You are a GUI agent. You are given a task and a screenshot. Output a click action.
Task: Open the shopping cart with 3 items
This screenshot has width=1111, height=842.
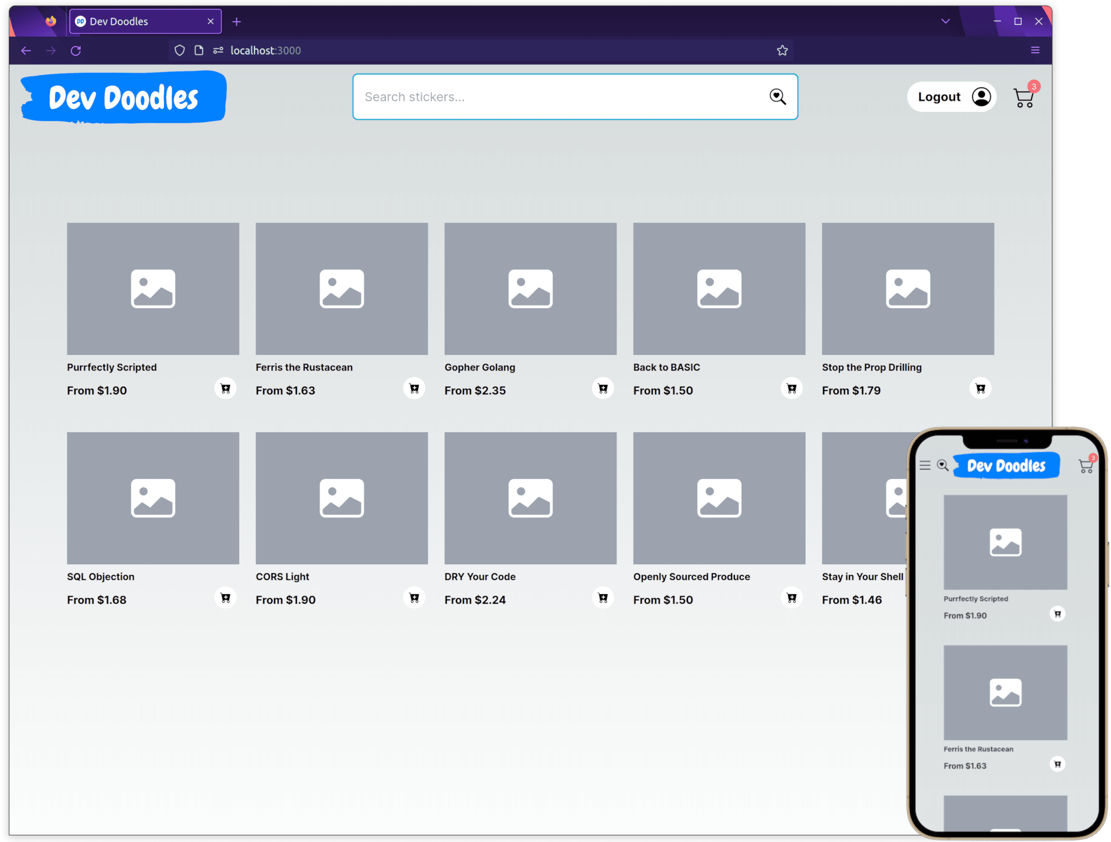[1024, 97]
